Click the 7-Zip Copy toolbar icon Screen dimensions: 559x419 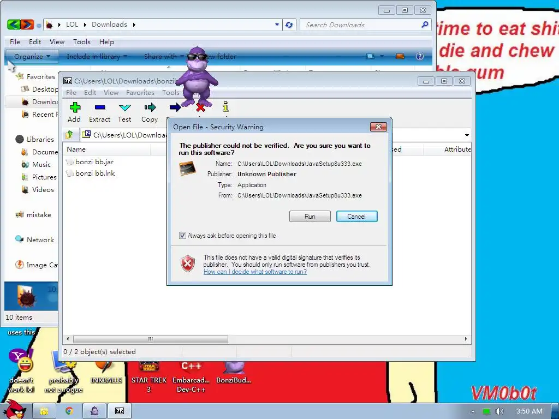click(150, 107)
